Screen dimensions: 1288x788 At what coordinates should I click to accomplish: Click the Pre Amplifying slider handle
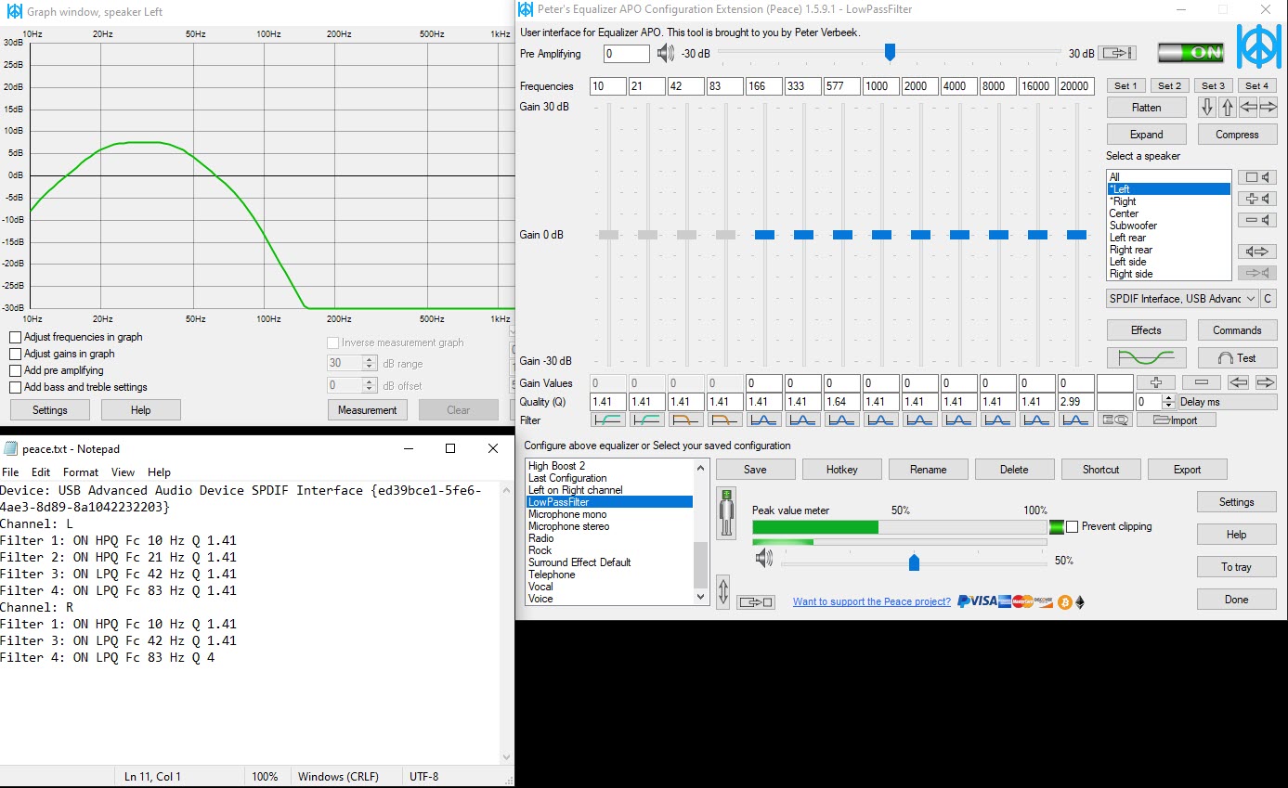point(890,53)
